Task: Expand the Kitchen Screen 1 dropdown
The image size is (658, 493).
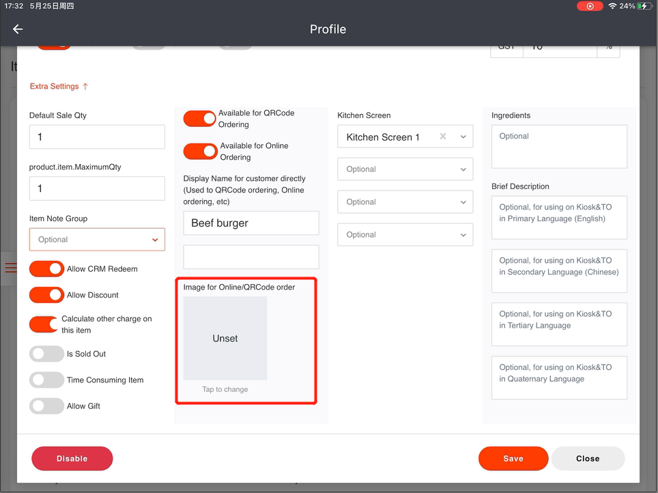Action: 463,137
